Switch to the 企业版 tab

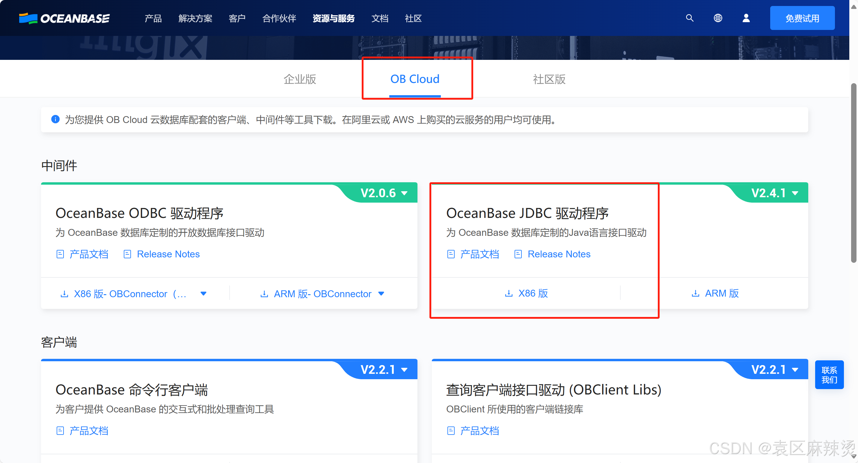299,79
